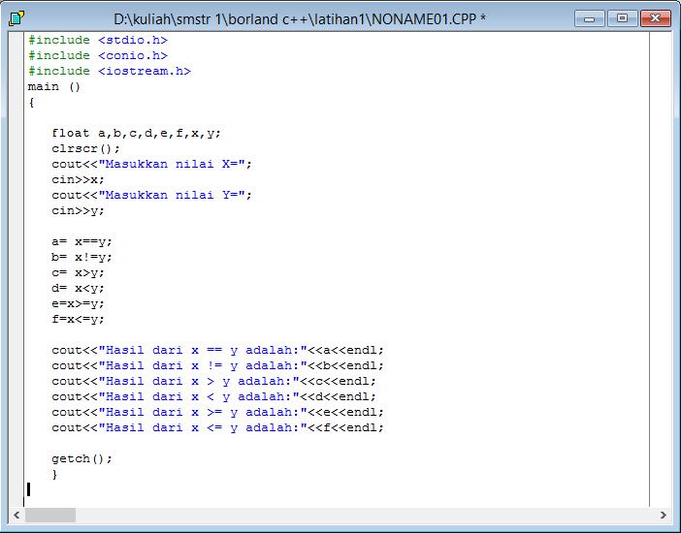Click the 'b= x!=y;' assignment
Screen dimensions: 681x533
81,258
